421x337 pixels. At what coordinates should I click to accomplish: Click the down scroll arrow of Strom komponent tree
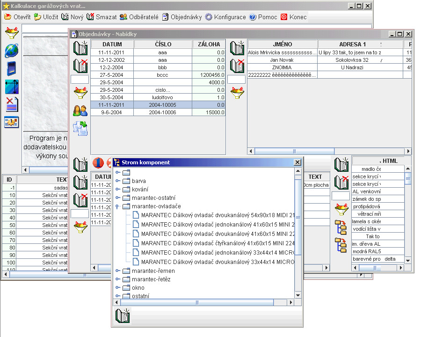tap(298, 295)
